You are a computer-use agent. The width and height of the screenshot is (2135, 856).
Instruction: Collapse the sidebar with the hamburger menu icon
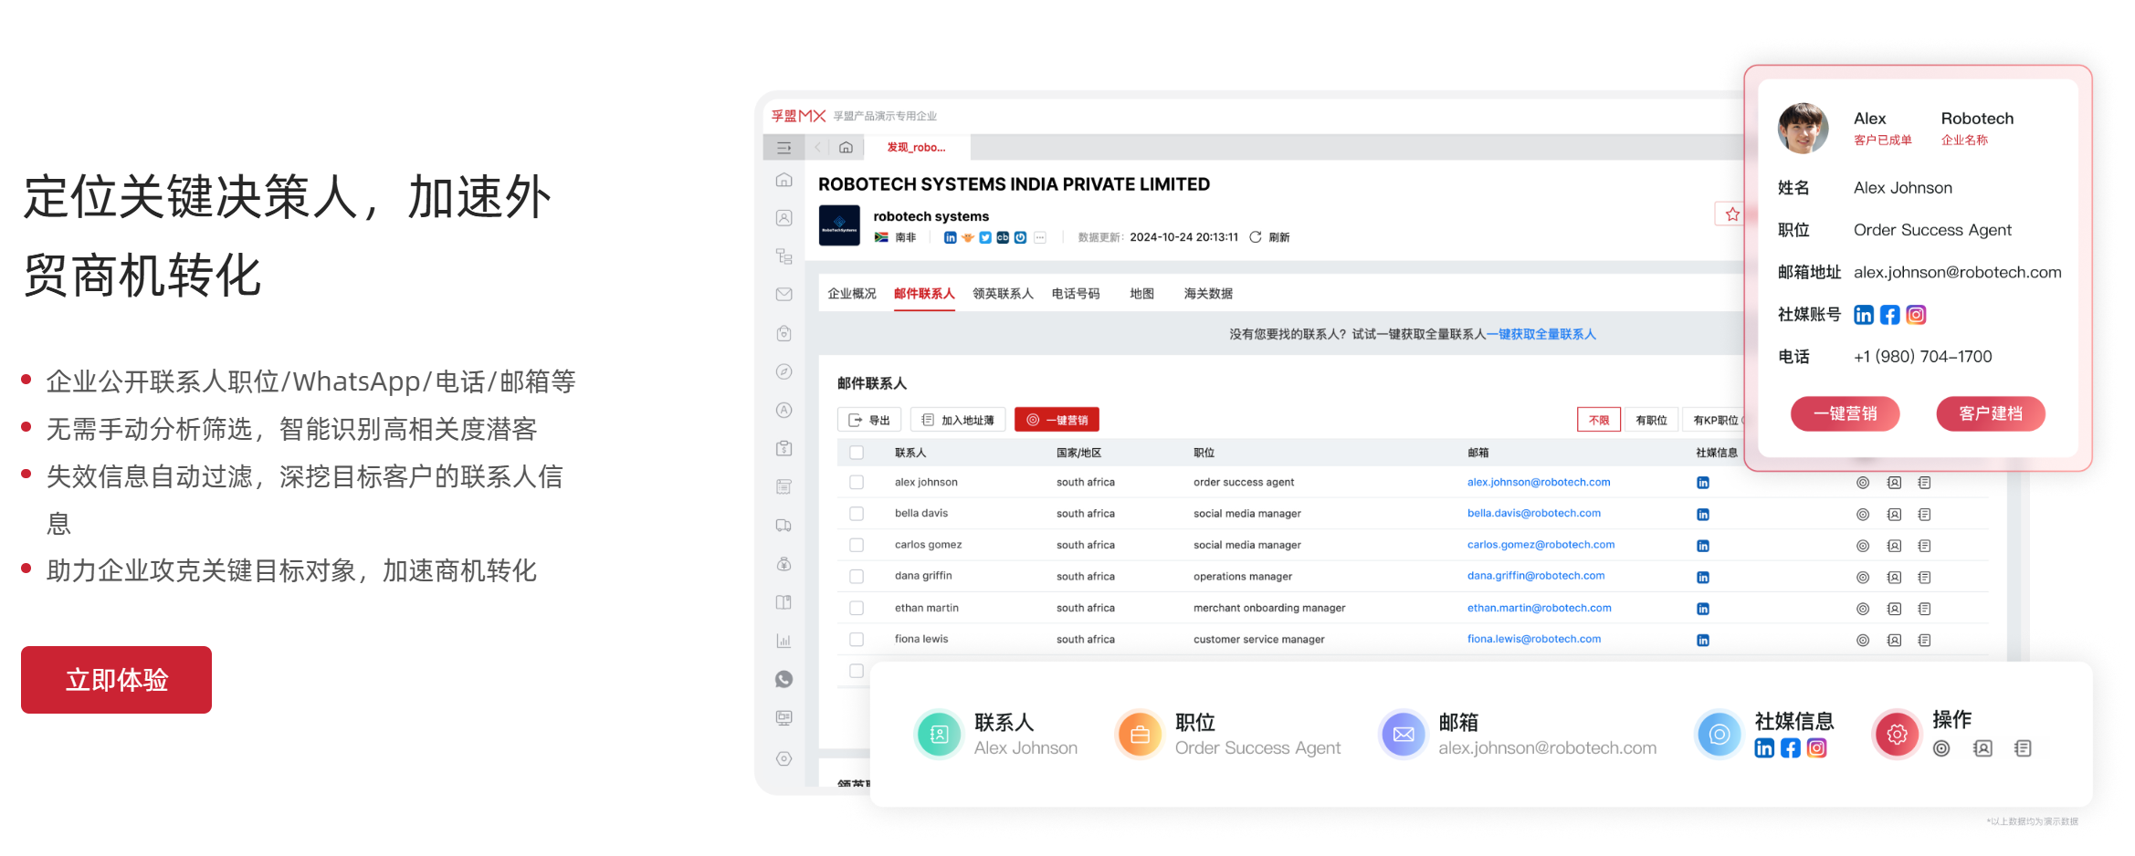click(784, 148)
